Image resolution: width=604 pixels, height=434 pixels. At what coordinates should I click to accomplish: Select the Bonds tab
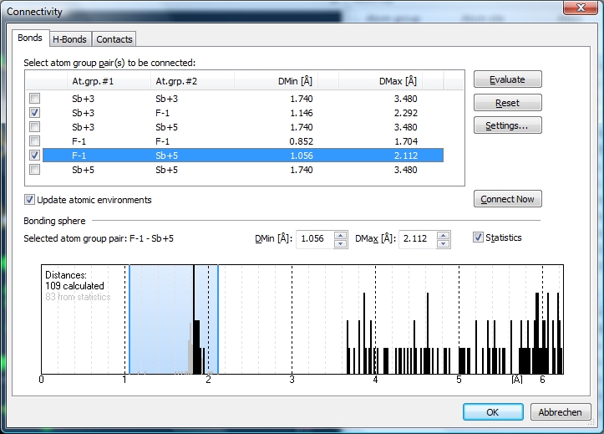click(30, 38)
